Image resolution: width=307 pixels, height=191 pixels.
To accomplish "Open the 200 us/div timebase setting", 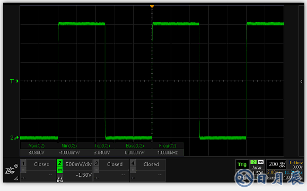I will (277, 164).
